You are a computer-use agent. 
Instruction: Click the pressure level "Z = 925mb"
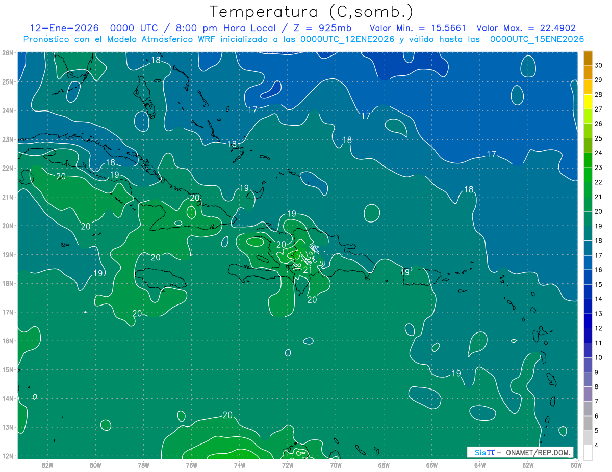click(320, 28)
